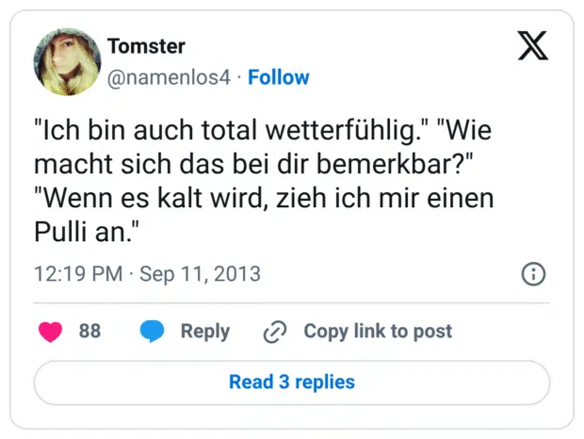The height and width of the screenshot is (439, 584).
Task: Click the X logo icon
Action: (533, 45)
